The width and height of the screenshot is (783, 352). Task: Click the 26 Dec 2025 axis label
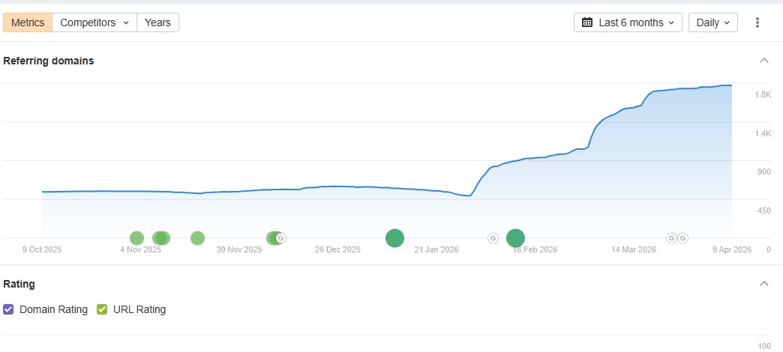(337, 250)
